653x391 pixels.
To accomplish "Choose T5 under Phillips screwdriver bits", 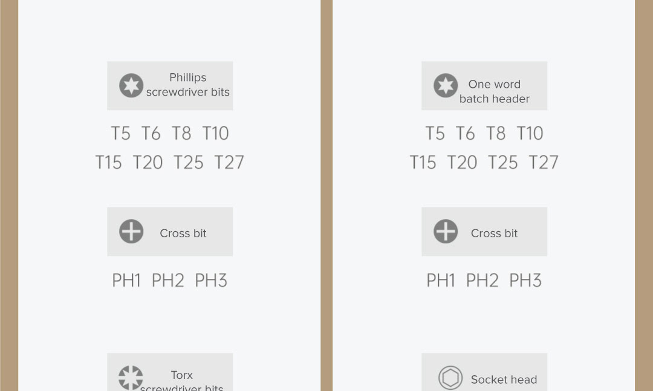I will click(120, 133).
